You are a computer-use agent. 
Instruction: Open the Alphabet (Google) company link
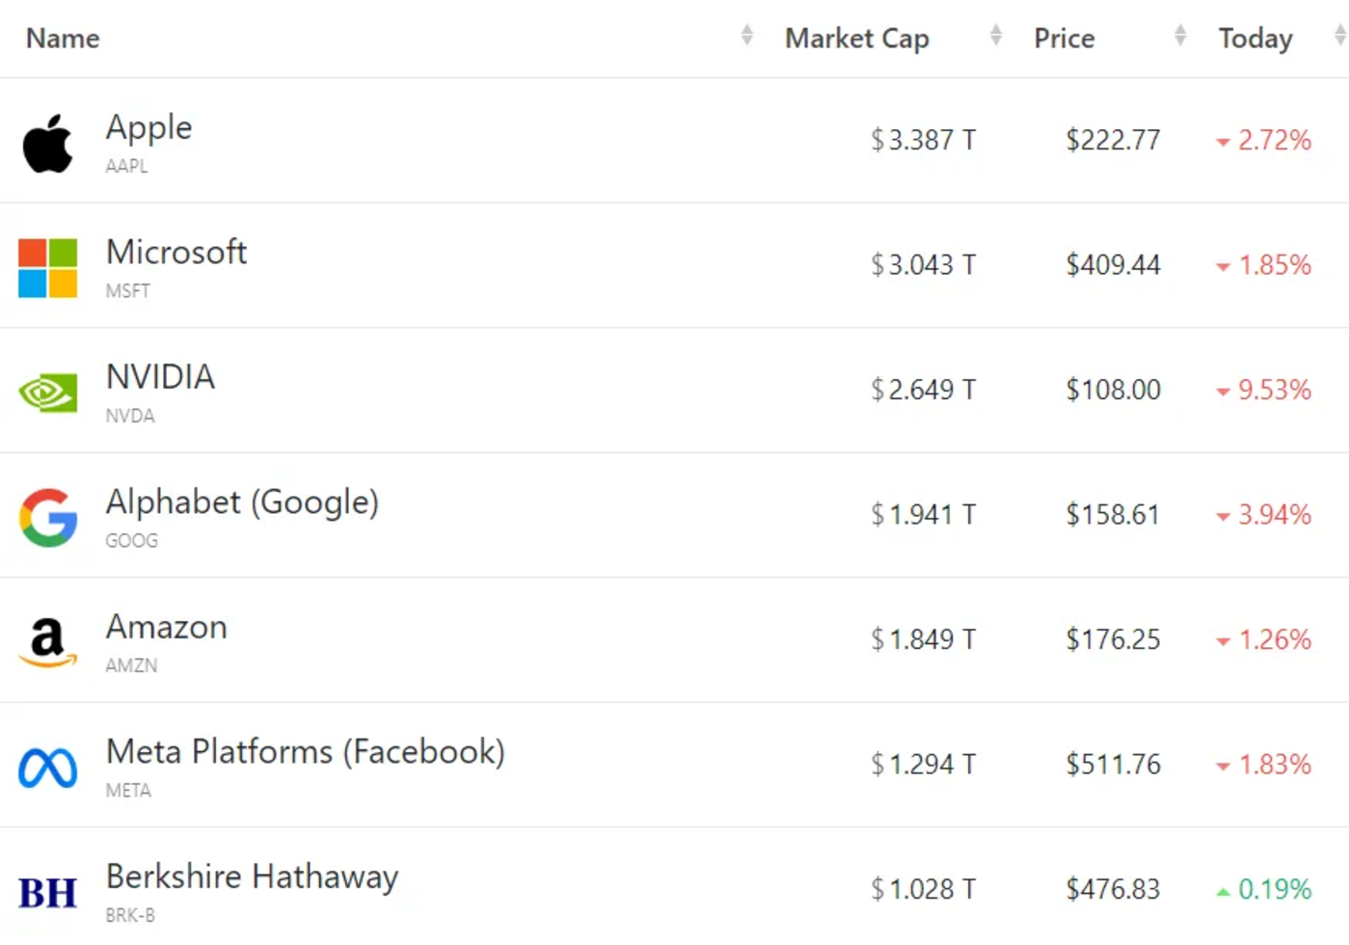coord(242,502)
